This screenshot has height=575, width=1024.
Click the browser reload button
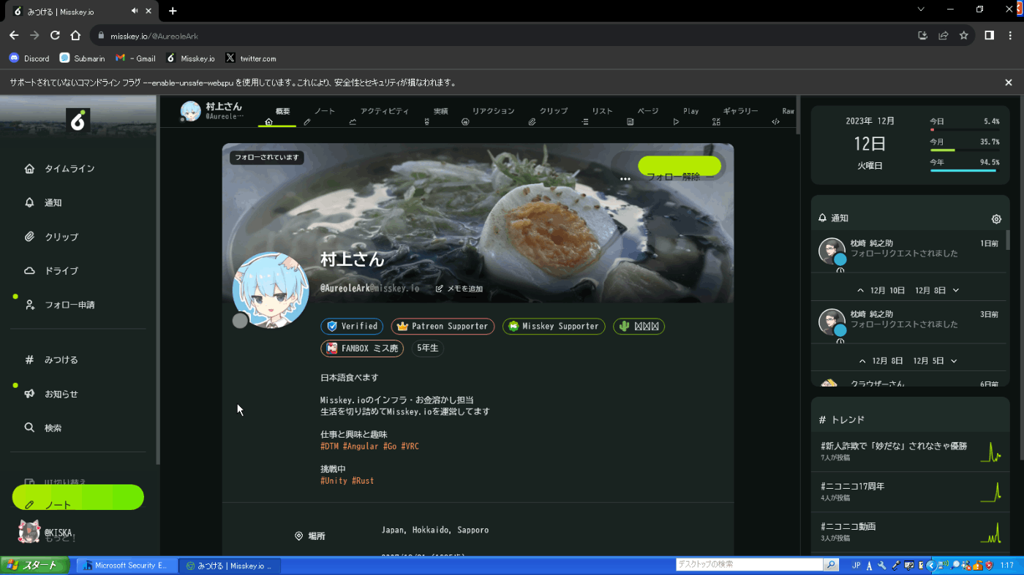pos(55,35)
